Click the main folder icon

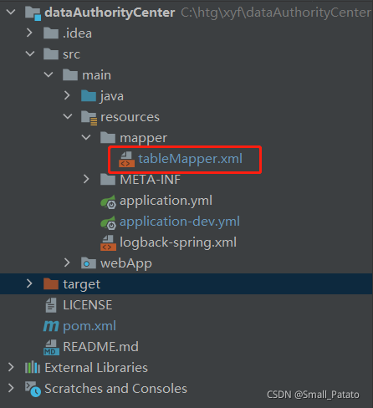[x=70, y=74]
